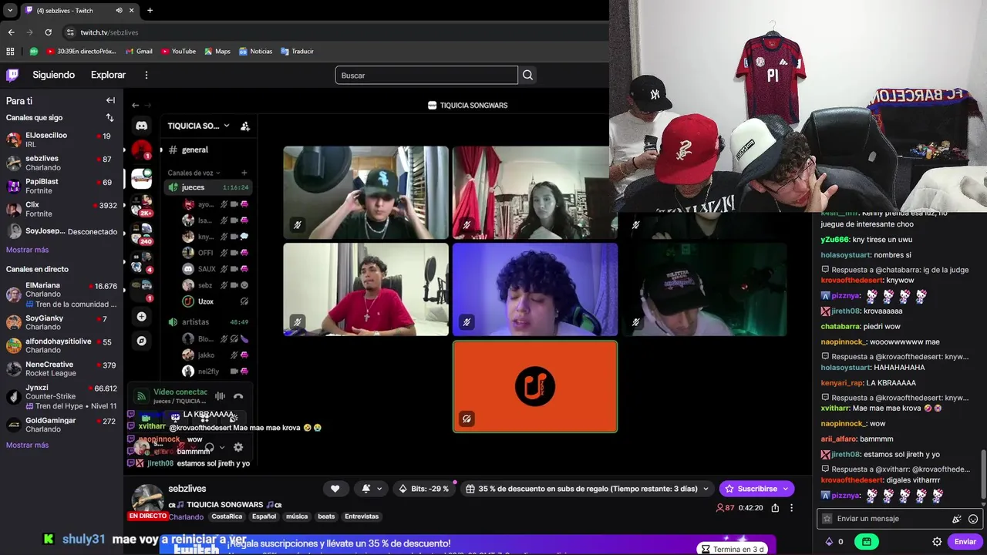Expand the Suscribirse button dropdown arrow
Viewport: 987px width, 555px height.
(x=786, y=489)
